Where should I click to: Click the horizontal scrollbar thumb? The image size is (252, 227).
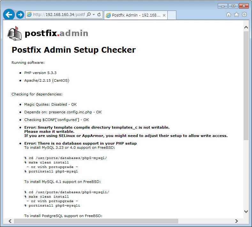coord(96,221)
